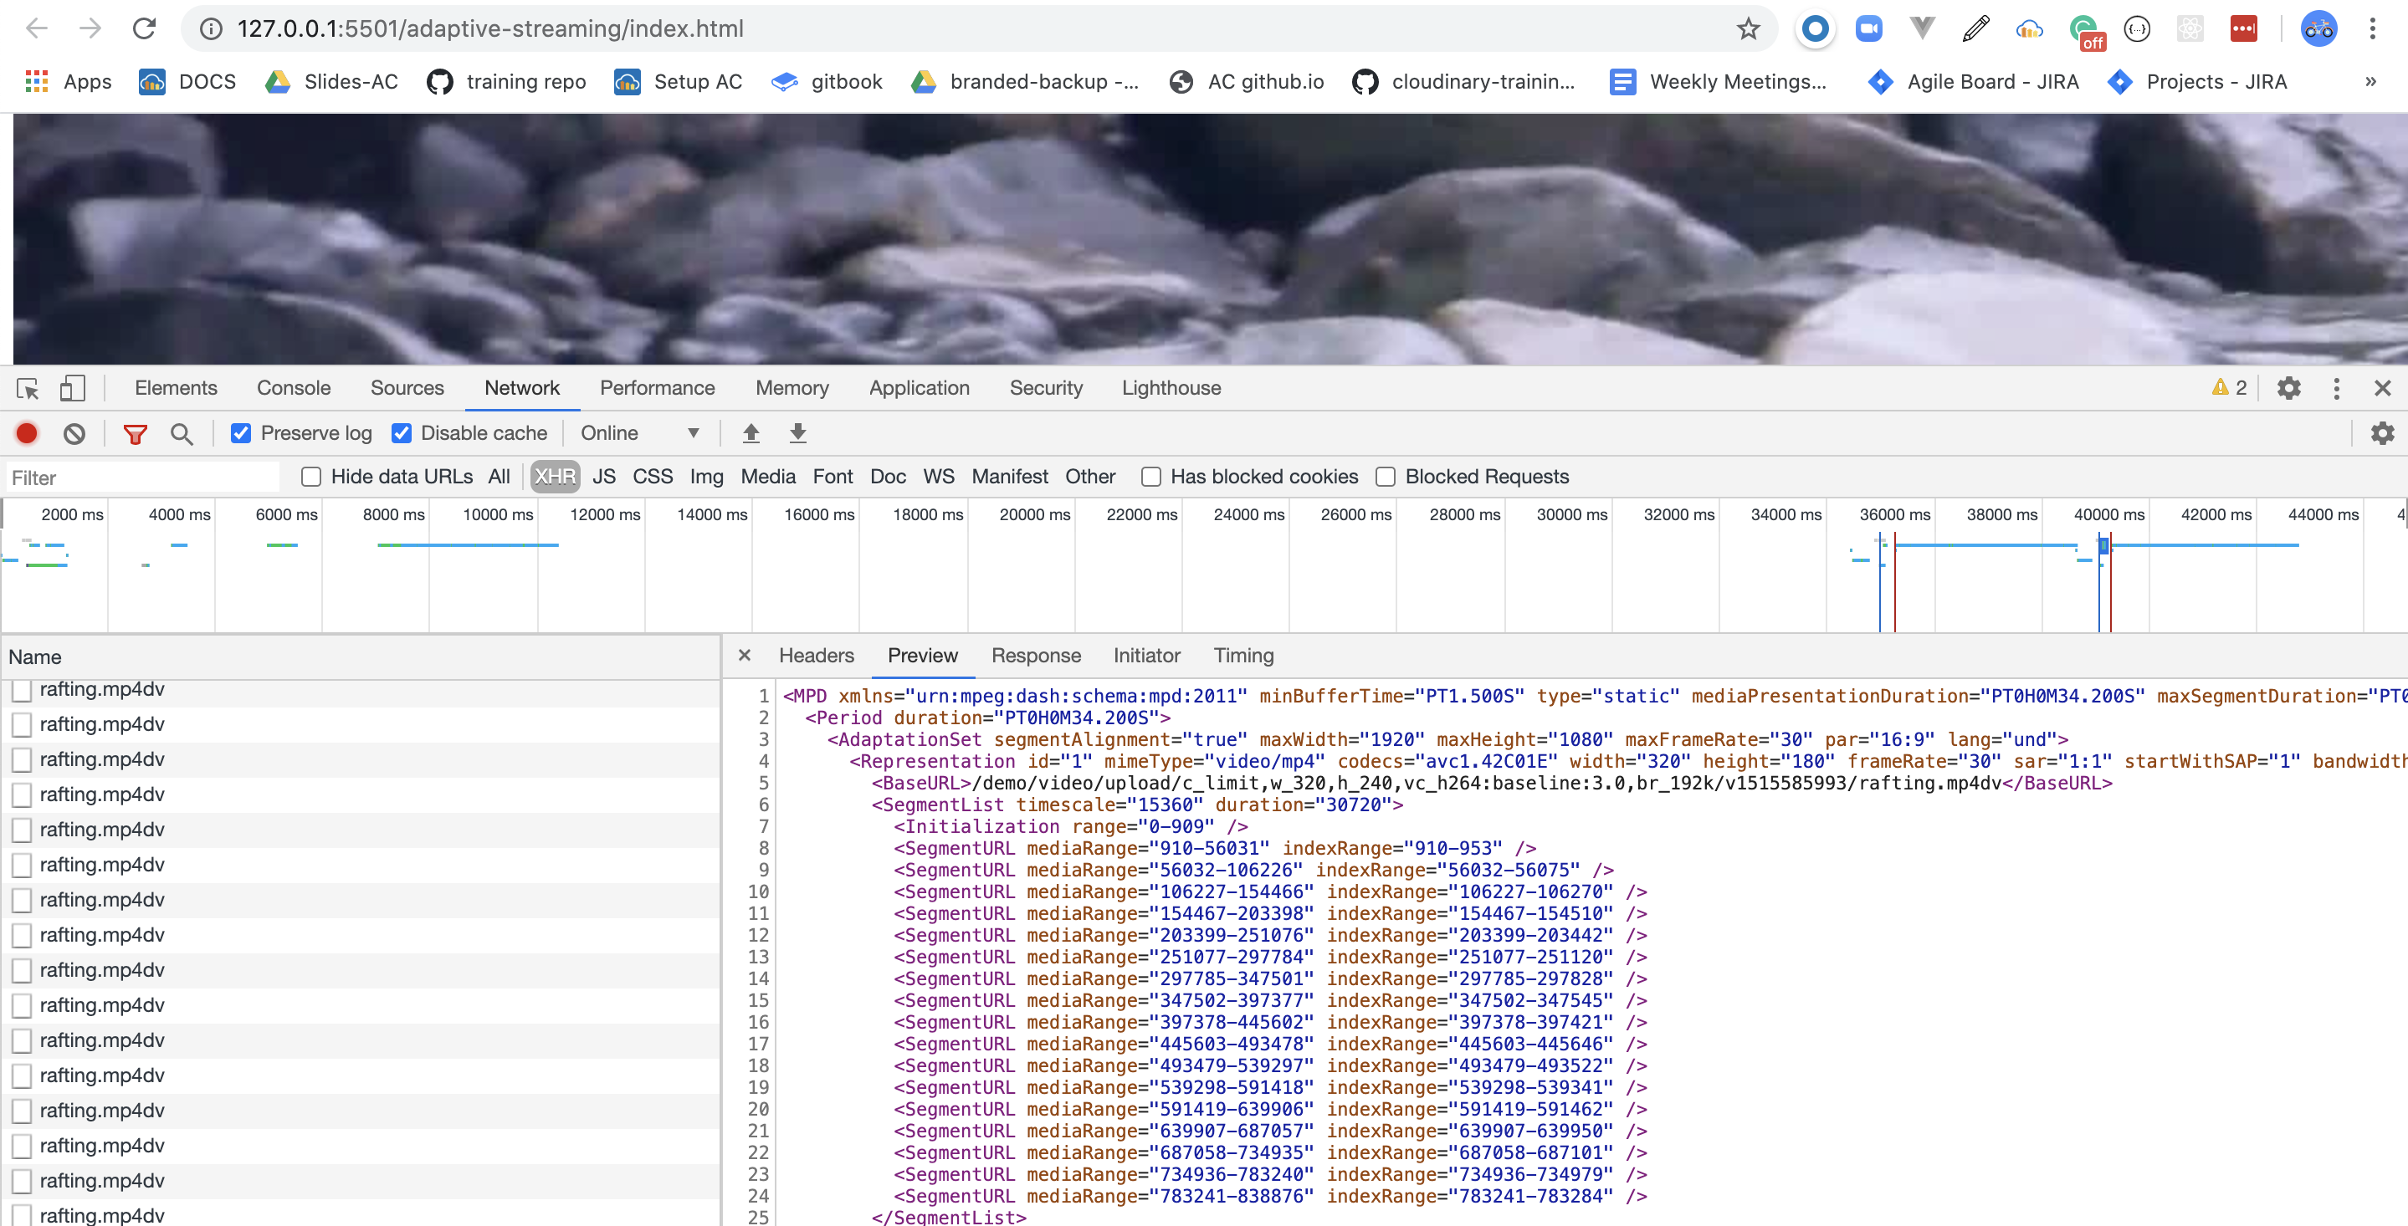This screenshot has width=2408, height=1226.
Task: Clear the network log
Action: click(x=74, y=432)
